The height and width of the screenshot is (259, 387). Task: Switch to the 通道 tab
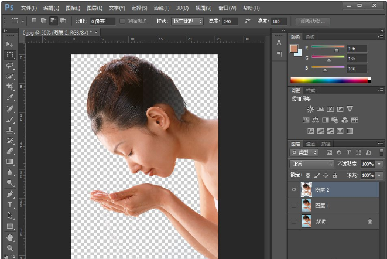tap(310, 144)
